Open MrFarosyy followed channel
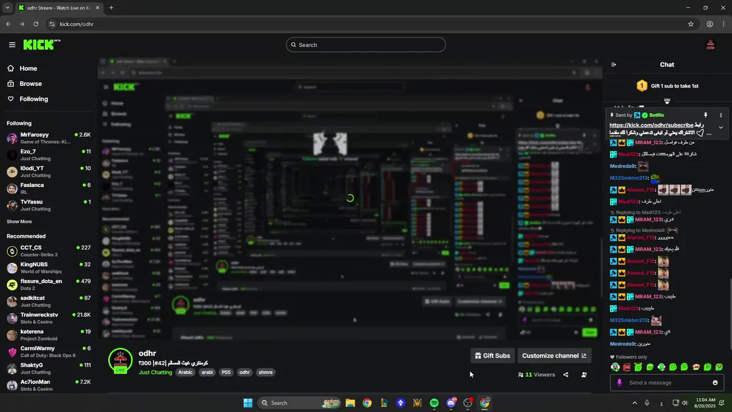The height and width of the screenshot is (412, 732). [49, 138]
